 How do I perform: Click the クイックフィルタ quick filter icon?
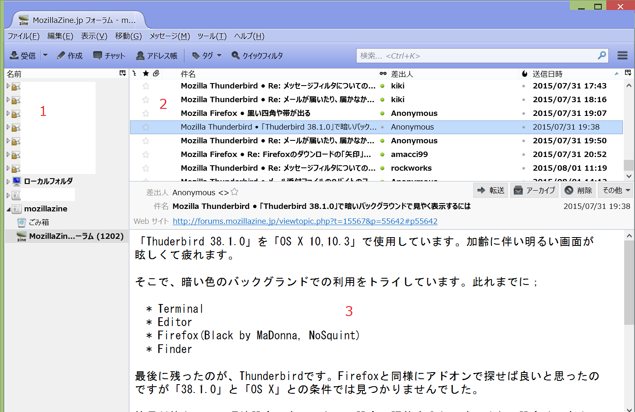point(236,55)
